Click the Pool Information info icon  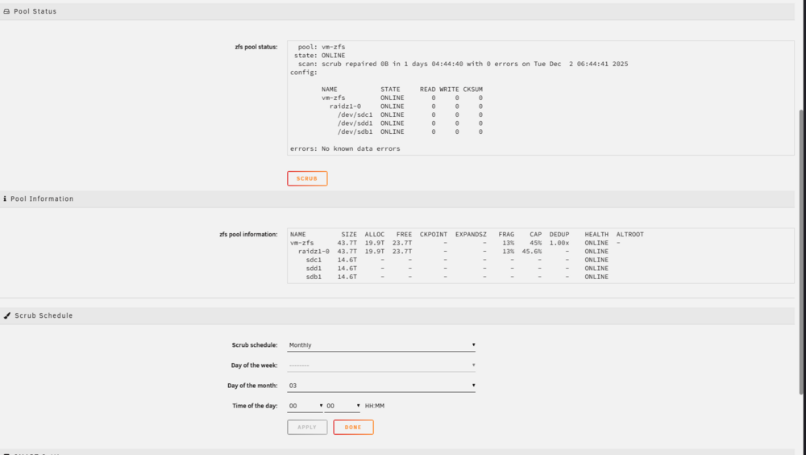[x=5, y=198]
